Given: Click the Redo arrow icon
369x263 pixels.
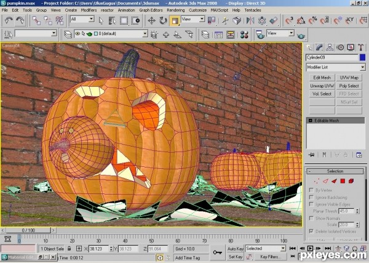Looking at the screenshot, I should tap(20, 20).
